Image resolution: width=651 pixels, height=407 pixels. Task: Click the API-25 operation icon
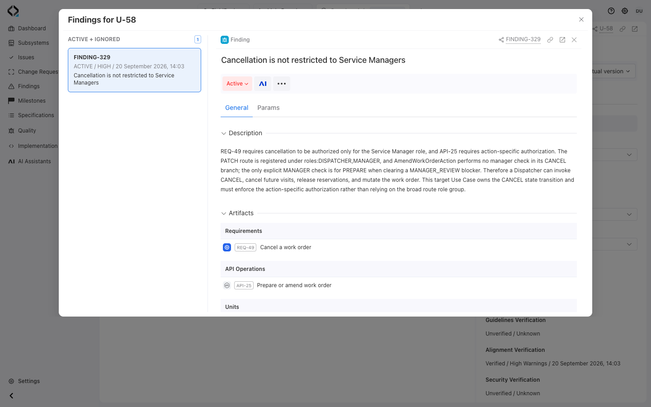(x=227, y=285)
